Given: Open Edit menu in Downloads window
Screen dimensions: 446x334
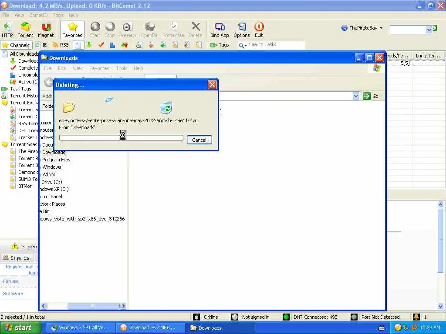Looking at the screenshot, I should (62, 68).
